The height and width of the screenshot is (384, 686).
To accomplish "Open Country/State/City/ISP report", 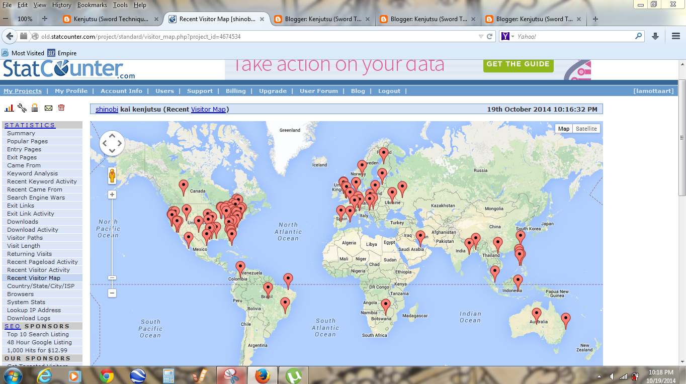I will 41,286.
